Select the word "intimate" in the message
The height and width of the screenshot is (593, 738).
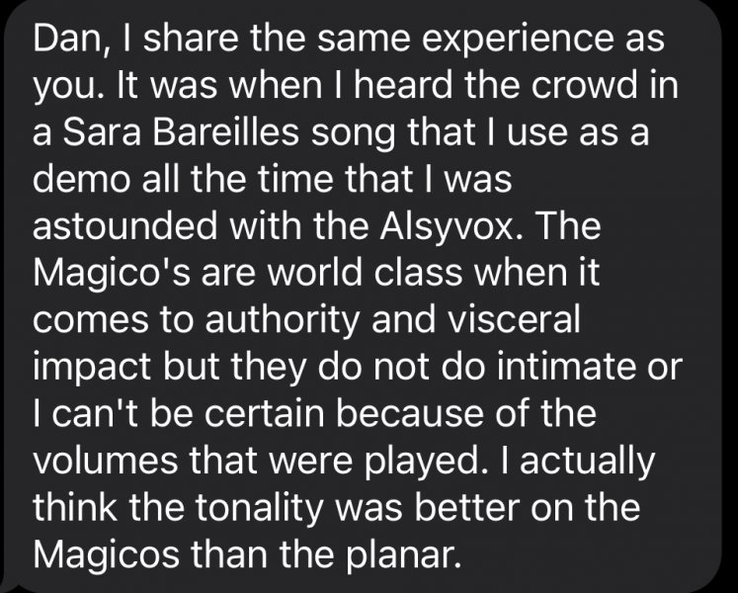pos(566,367)
